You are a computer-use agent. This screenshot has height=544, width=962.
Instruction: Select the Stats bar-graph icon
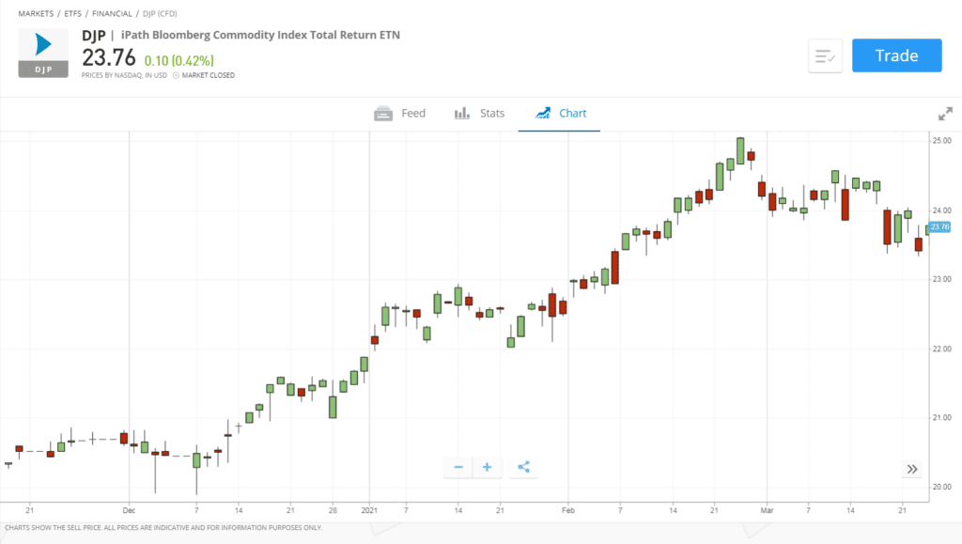(462, 113)
